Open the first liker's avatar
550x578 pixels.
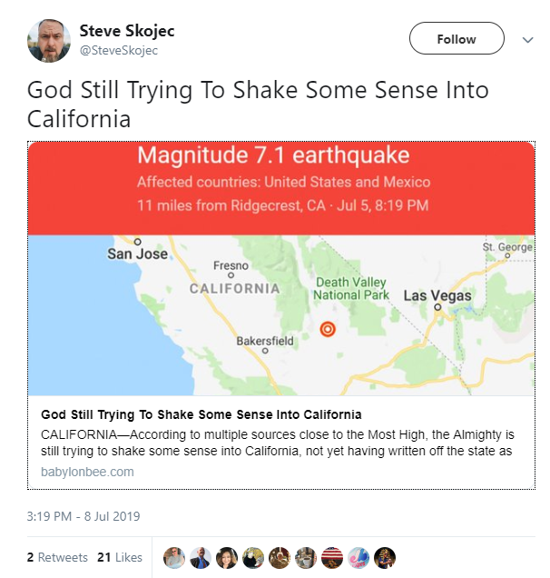(174, 557)
